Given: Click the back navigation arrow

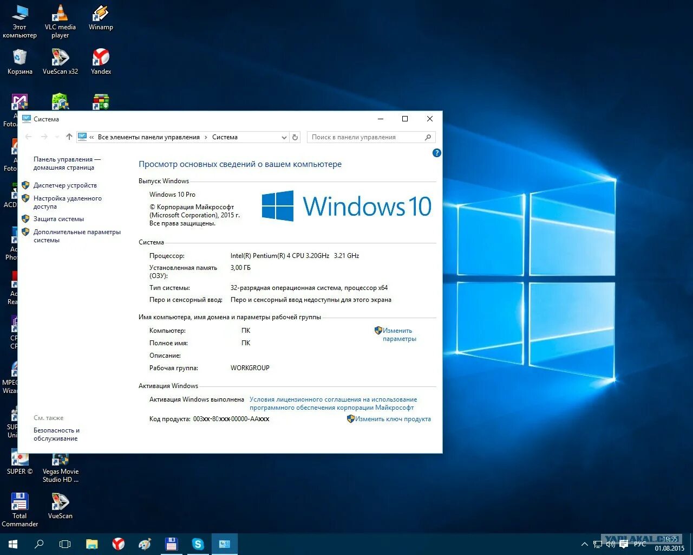Looking at the screenshot, I should pos(29,137).
